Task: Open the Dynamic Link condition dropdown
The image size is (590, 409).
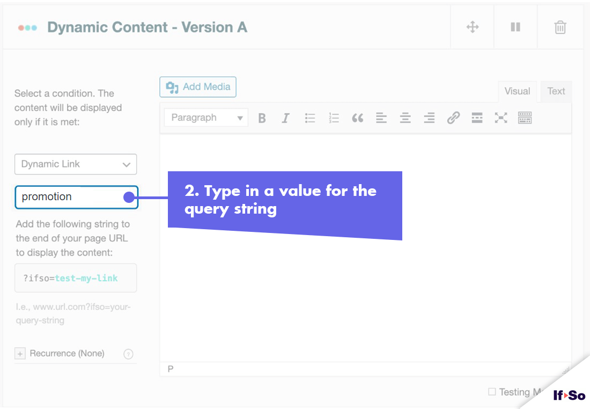Action: 75,164
